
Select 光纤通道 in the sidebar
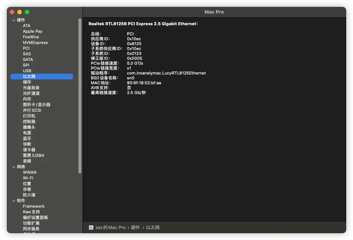click(x=31, y=93)
